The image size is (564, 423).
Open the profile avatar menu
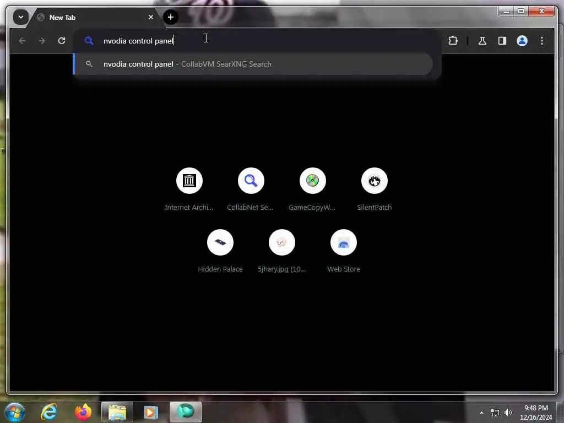click(522, 41)
